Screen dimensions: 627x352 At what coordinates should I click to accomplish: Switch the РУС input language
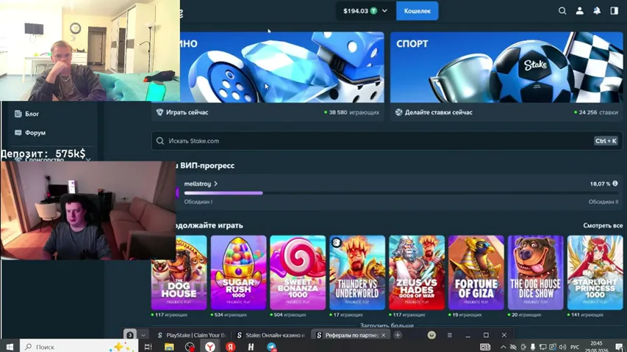[x=575, y=347]
